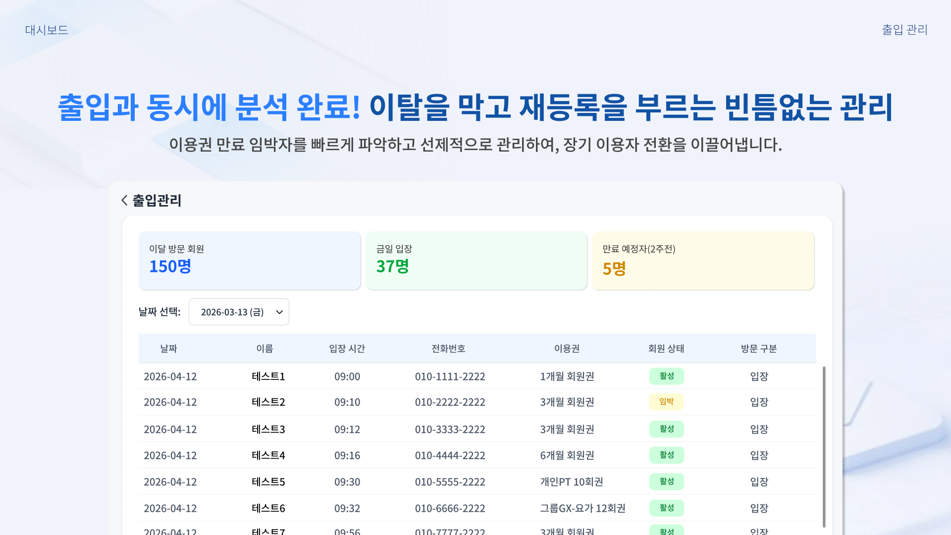The width and height of the screenshot is (951, 535).
Task: Click the 출입관리 panel title
Action: coord(157,200)
